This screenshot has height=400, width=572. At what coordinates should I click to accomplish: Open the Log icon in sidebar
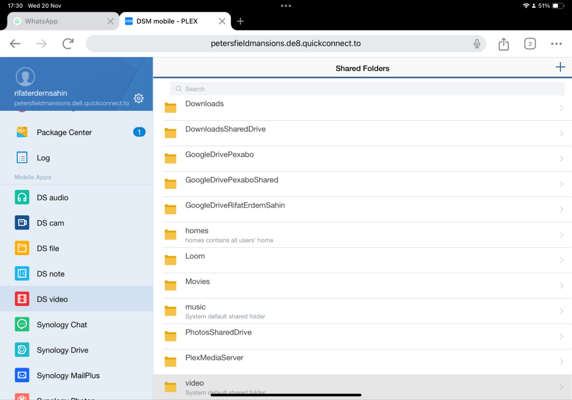point(22,157)
